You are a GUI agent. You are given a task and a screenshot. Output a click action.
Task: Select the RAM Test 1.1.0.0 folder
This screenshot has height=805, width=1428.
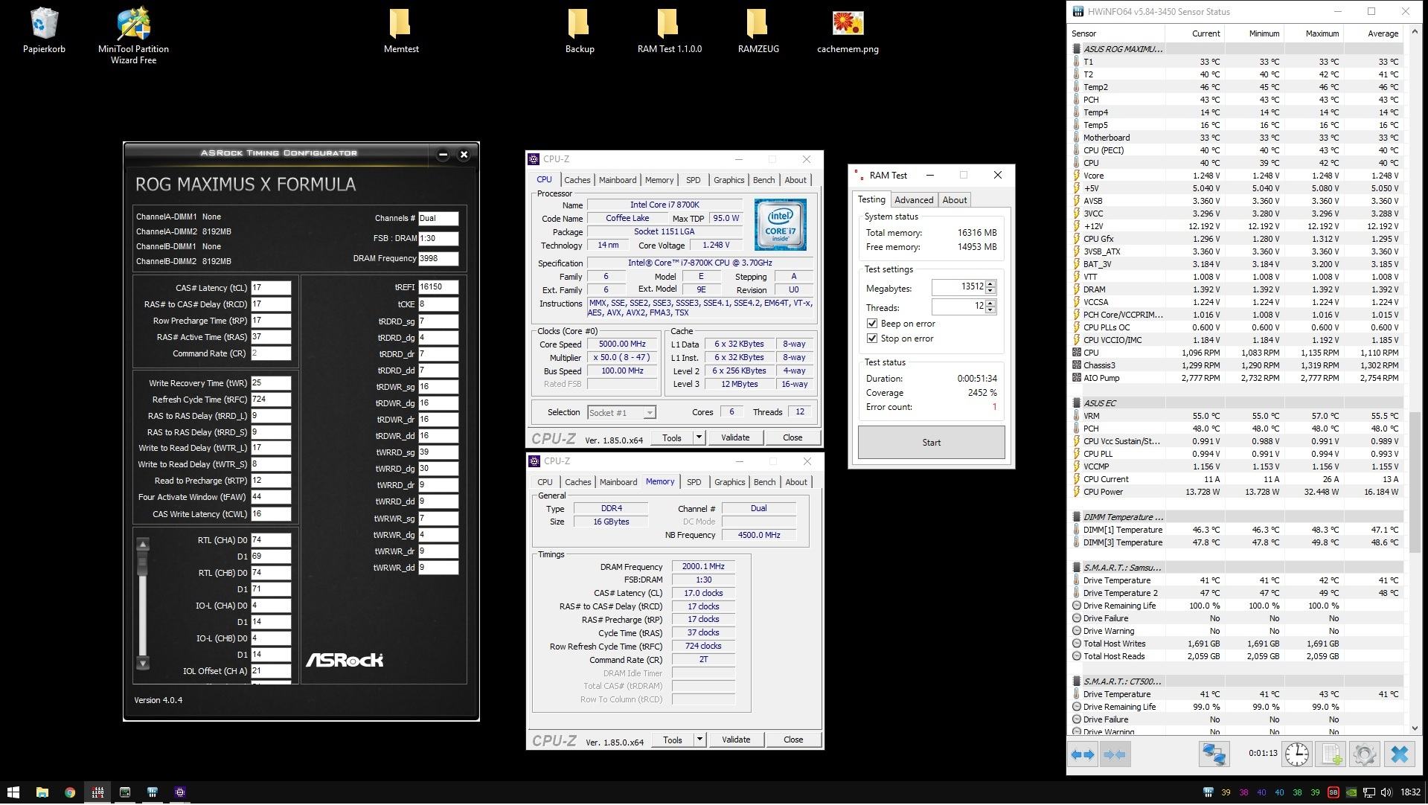[x=669, y=31]
